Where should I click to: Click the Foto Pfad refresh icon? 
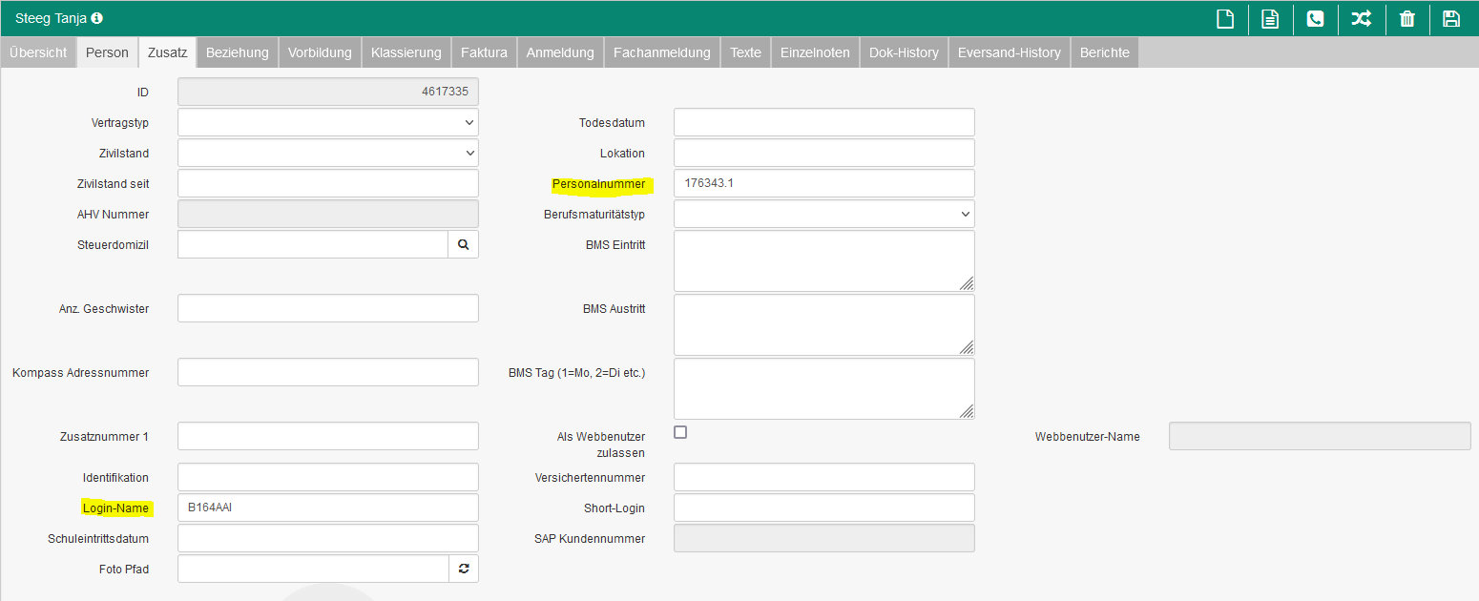464,569
